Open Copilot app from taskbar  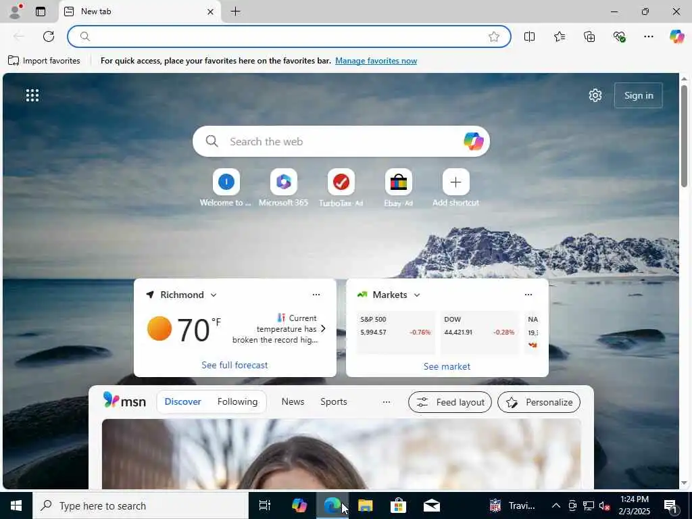[x=299, y=505]
